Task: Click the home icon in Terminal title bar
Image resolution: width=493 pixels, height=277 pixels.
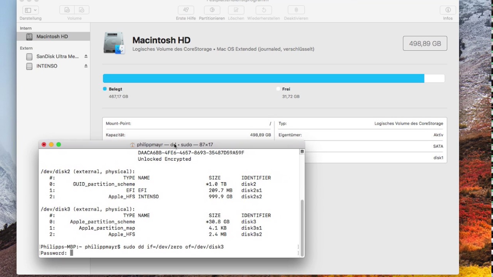Action: [x=132, y=145]
